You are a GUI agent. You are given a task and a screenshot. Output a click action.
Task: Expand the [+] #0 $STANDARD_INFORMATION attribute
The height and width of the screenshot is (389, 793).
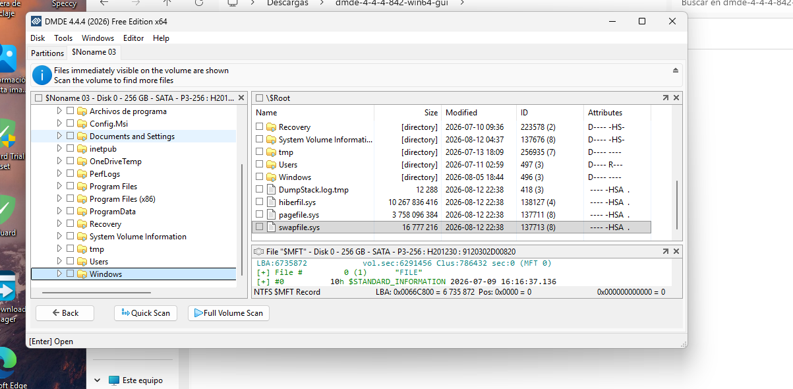[264, 282]
